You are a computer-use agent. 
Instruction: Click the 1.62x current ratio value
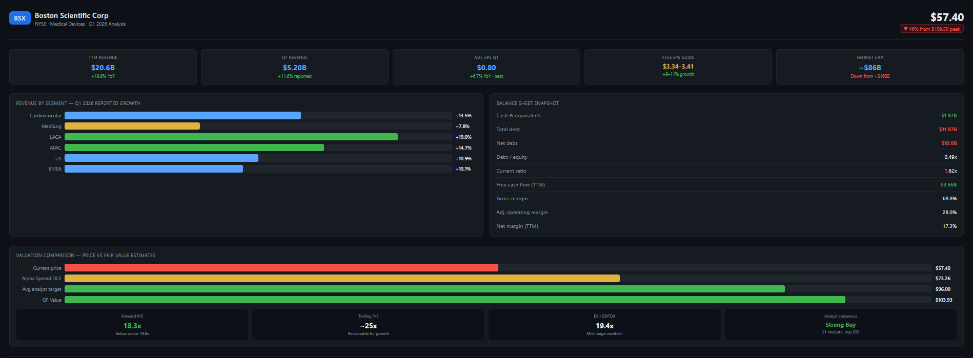(x=950, y=171)
